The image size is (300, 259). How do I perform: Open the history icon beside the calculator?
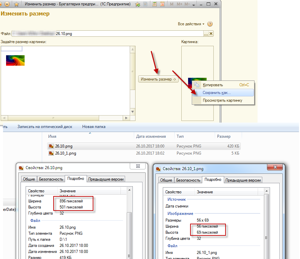point(145,4)
